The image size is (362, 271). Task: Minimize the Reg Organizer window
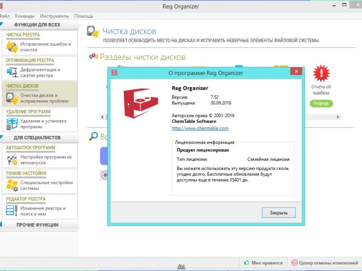coord(334,5)
